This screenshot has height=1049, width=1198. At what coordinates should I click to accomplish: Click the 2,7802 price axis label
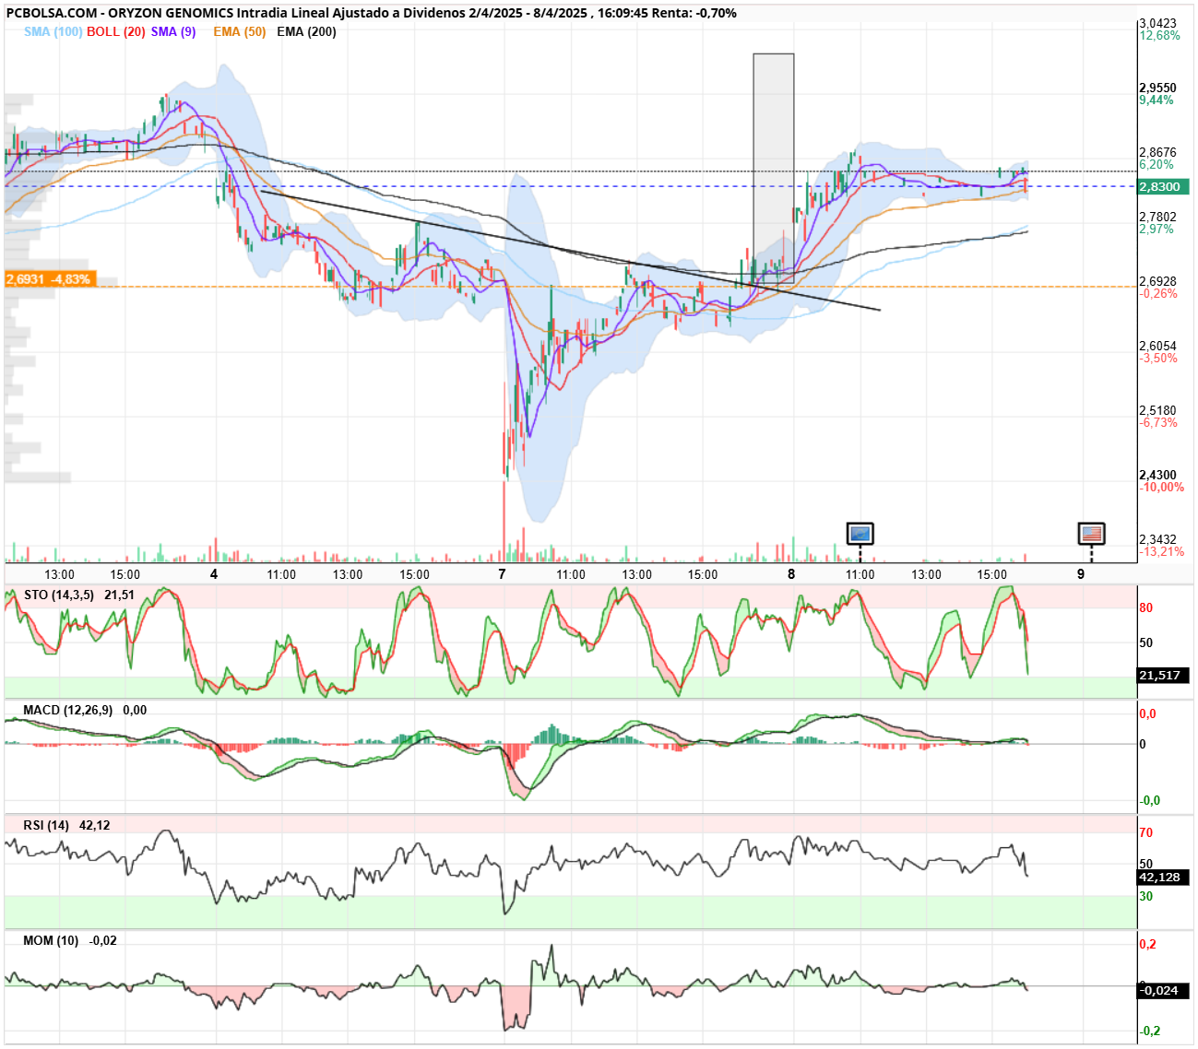pos(1157,217)
